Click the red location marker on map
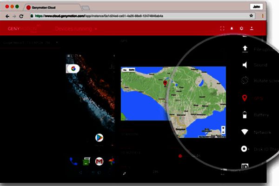This screenshot has height=186, width=279. point(165,83)
